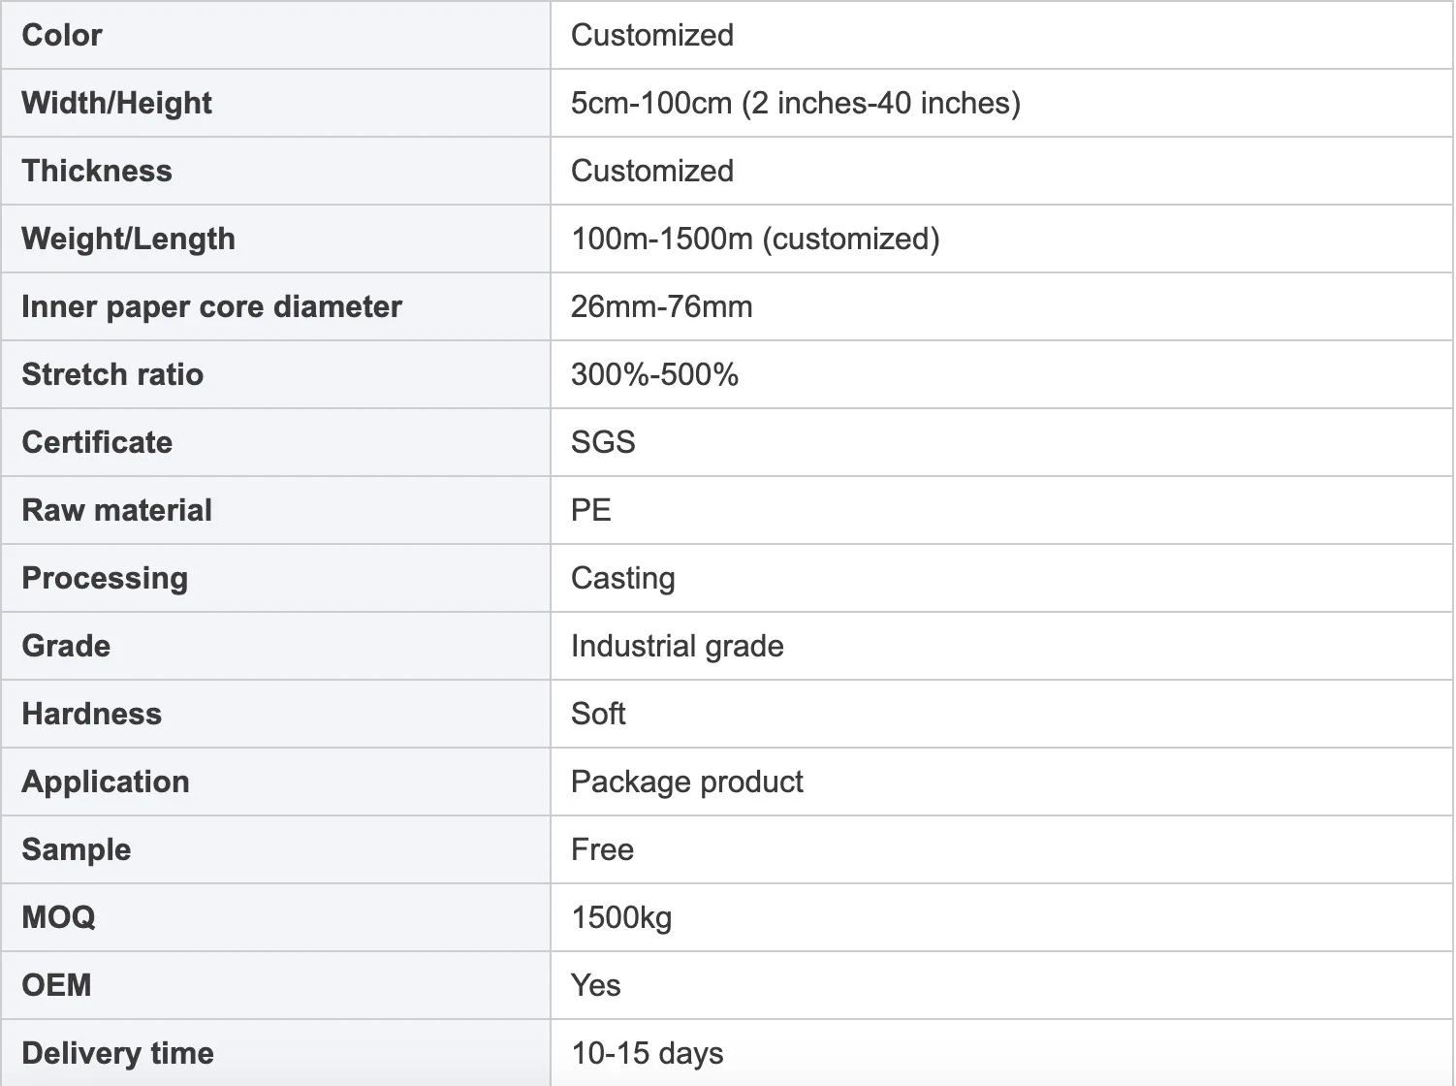
Task: Select the "Free" sample value
Action: pyautogui.click(x=602, y=849)
